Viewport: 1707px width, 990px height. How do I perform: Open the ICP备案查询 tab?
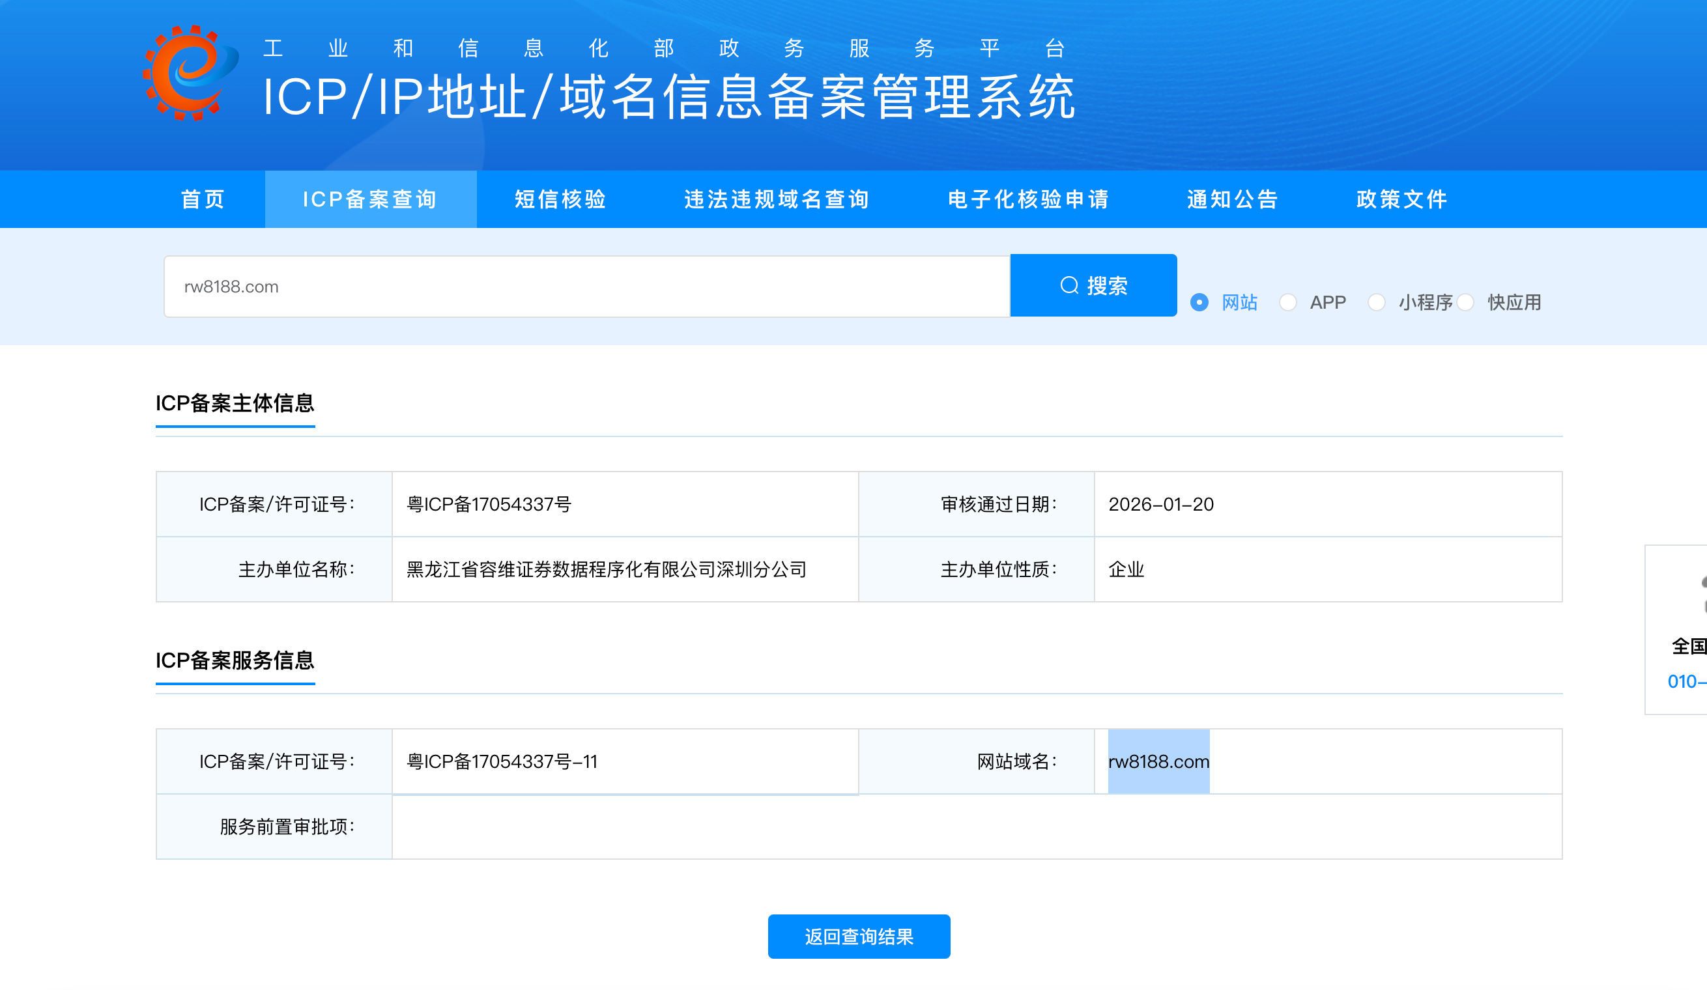pos(370,199)
